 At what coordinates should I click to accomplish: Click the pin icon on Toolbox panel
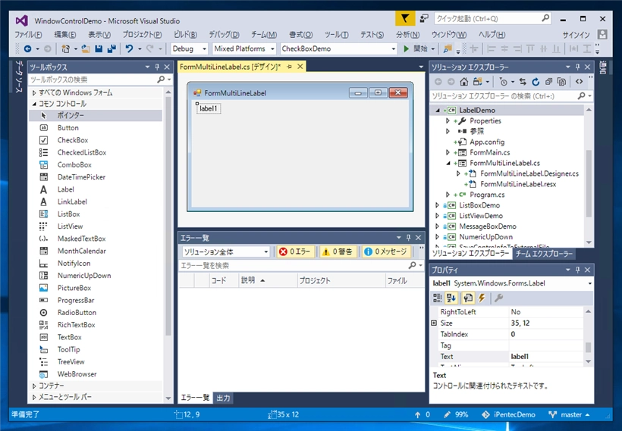(157, 67)
